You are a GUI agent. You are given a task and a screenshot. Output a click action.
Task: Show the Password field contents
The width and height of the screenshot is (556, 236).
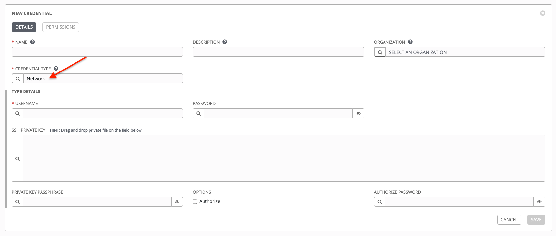[358, 114]
